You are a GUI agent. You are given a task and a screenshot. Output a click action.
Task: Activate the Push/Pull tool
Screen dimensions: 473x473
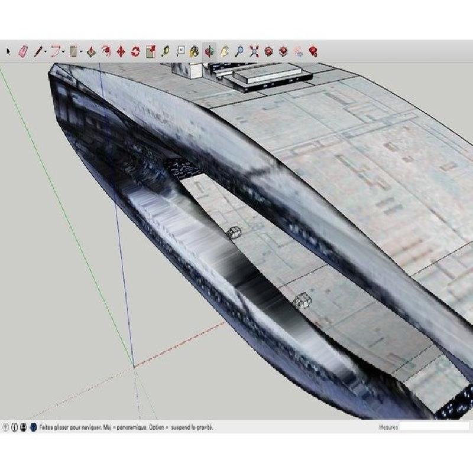click(x=92, y=51)
